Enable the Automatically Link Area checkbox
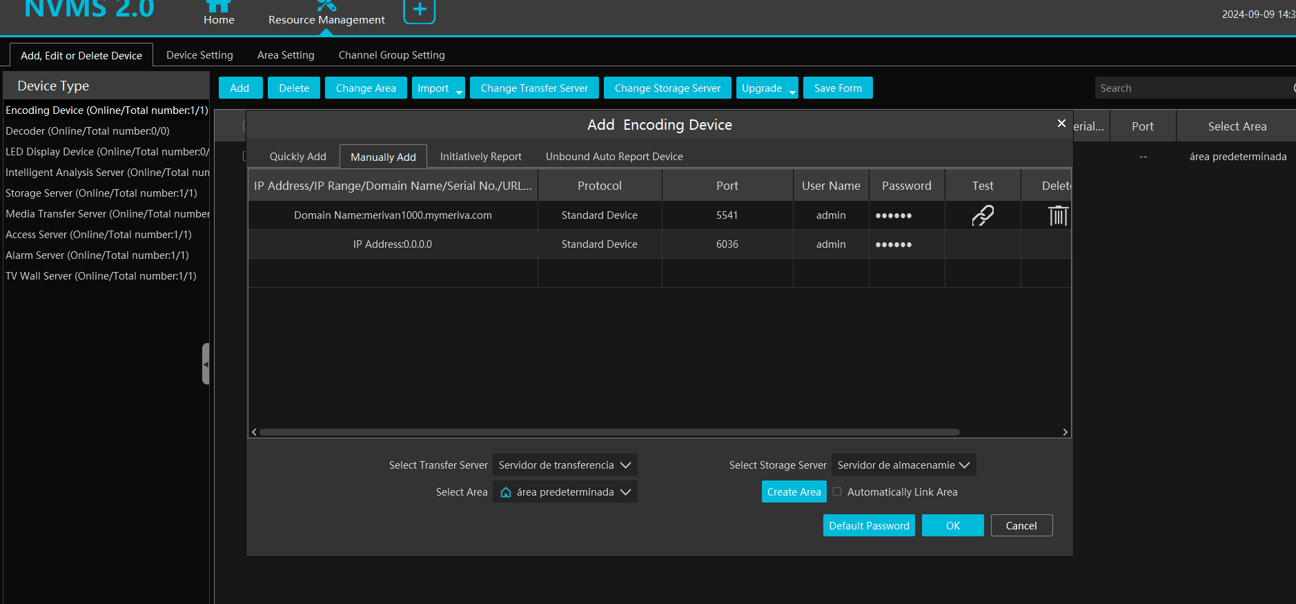Image resolution: width=1296 pixels, height=604 pixels. point(837,492)
